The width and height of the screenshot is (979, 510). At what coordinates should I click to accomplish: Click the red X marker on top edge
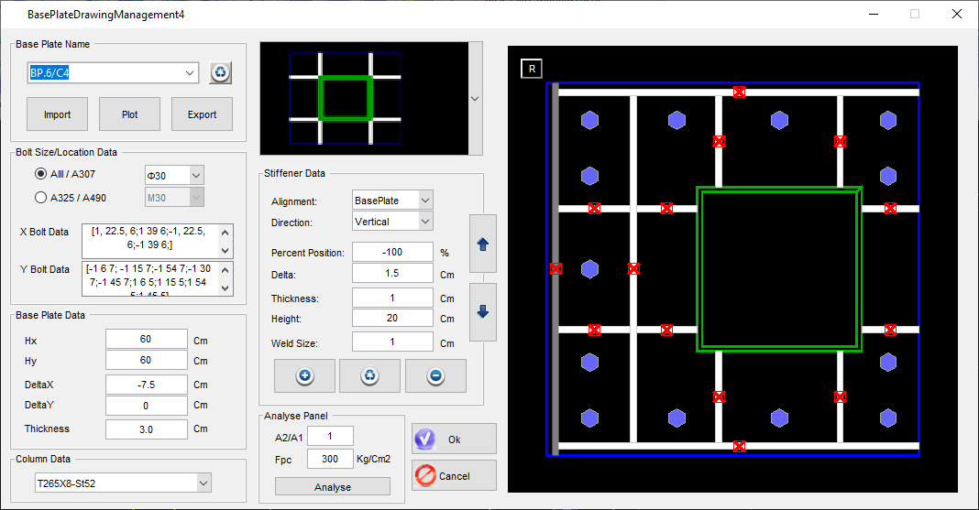(x=739, y=92)
